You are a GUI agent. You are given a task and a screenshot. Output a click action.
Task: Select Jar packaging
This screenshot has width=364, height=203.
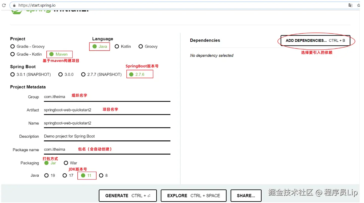(x=50, y=163)
